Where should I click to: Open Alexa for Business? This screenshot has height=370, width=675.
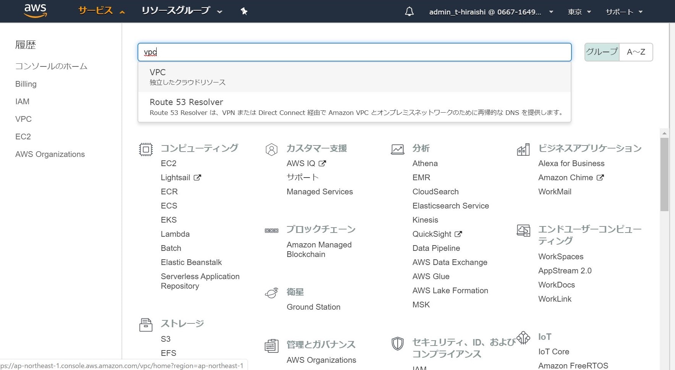[571, 163]
